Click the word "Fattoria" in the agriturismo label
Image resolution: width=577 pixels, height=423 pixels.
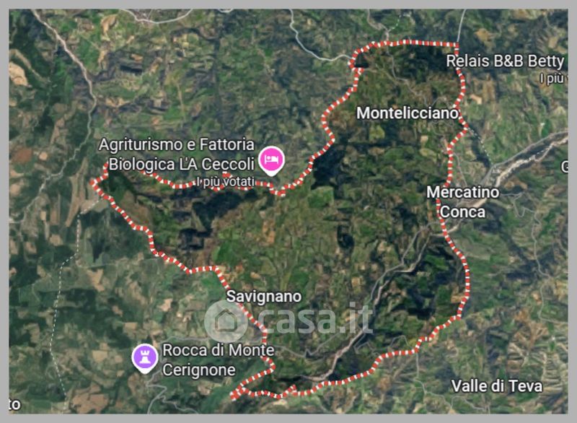[x=226, y=144]
